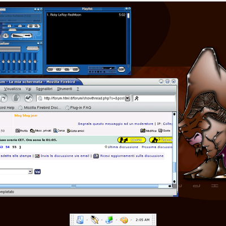The width and height of the screenshot is (226, 226).
Task: Click the Quote icon in the post
Action: (160, 131)
